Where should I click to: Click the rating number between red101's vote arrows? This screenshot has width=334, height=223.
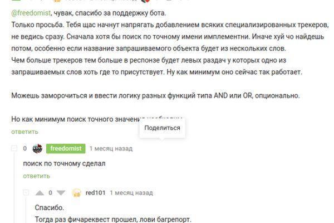(50, 193)
